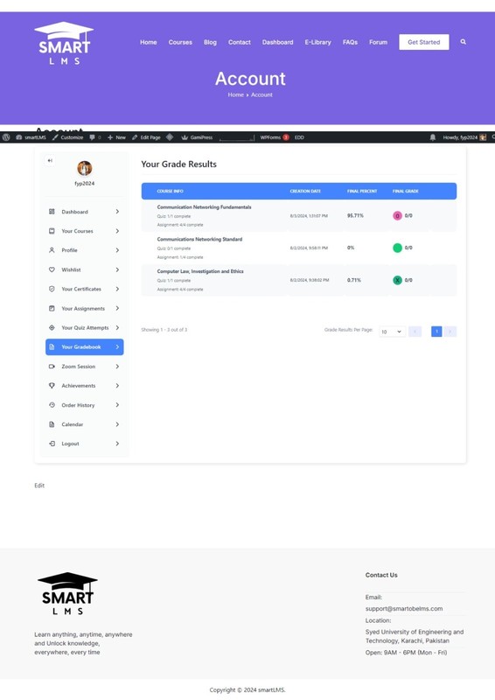Open the Courses nav menu item
Screen dimensions: 495x700
pyautogui.click(x=180, y=42)
